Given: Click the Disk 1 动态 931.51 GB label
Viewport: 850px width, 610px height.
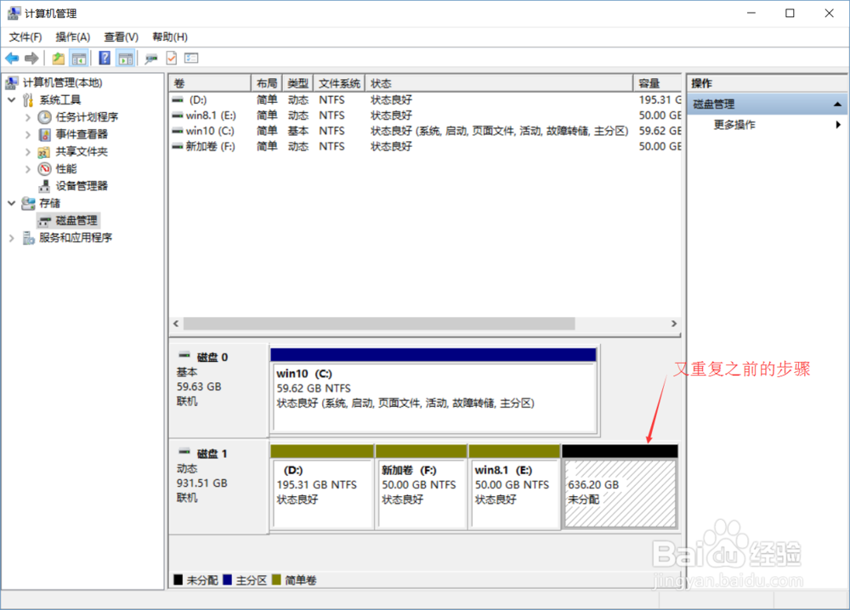Looking at the screenshot, I should 219,487.
